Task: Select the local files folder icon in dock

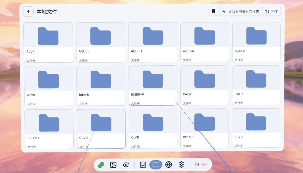Action: coord(156,165)
